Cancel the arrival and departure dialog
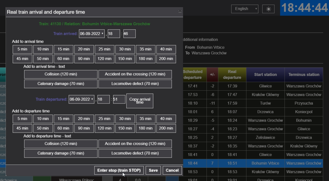This screenshot has height=181, width=329. (172, 170)
